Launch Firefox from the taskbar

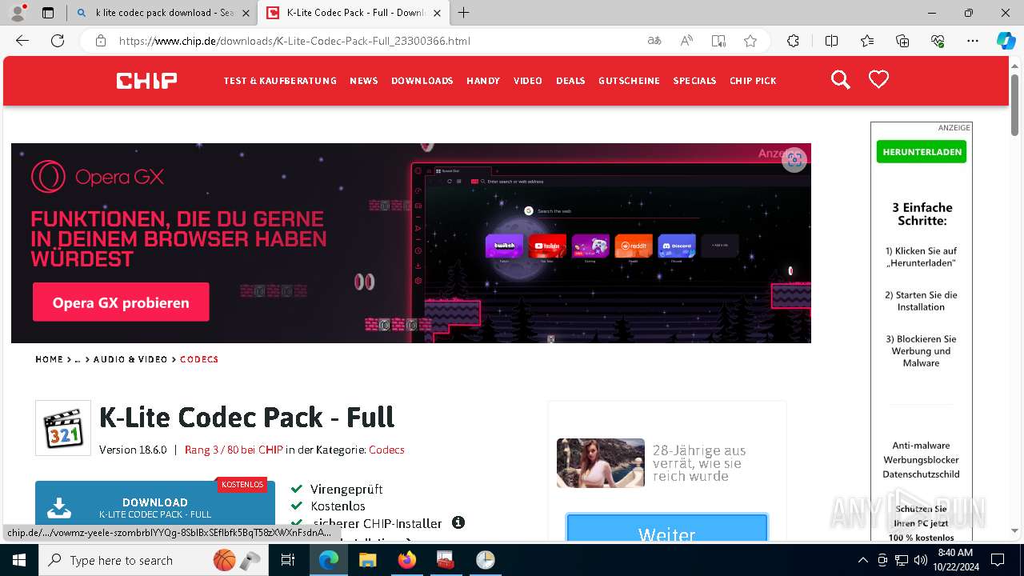[406, 560]
